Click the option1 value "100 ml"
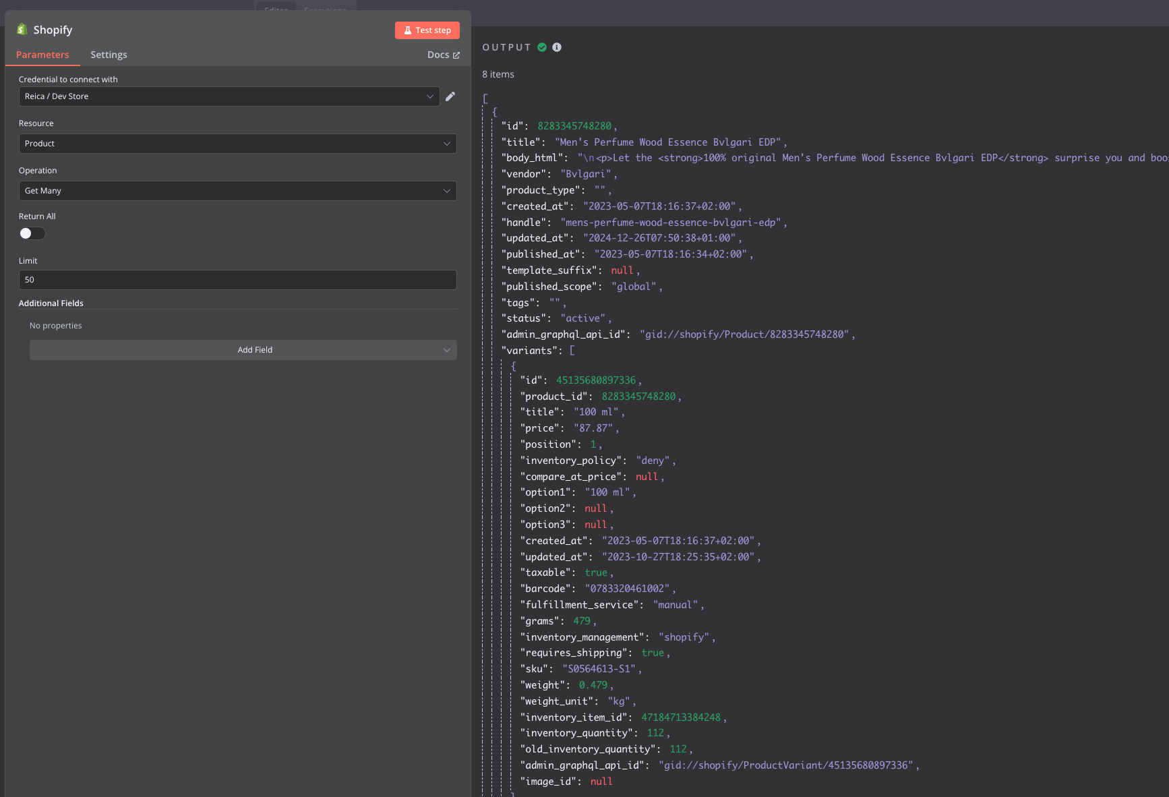Screen dimensions: 1169x797 (607, 492)
